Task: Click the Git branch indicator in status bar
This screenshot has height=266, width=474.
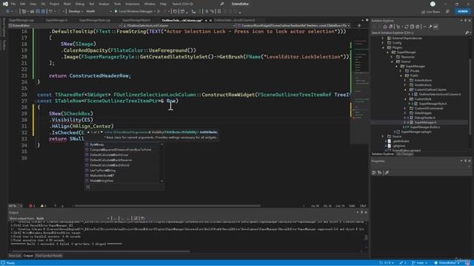Action: (420, 263)
